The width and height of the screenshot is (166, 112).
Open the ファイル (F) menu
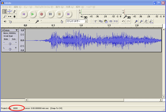(7, 7)
